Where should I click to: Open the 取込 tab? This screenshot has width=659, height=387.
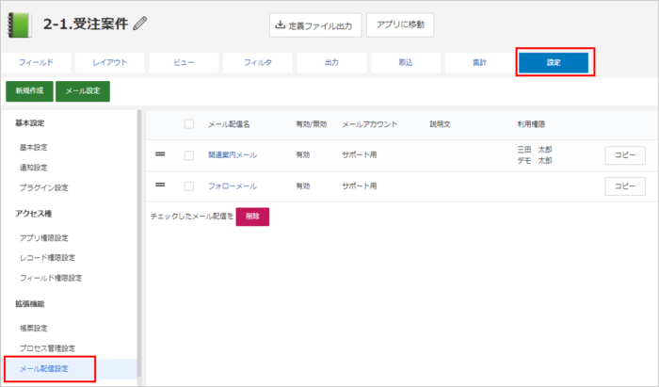406,62
